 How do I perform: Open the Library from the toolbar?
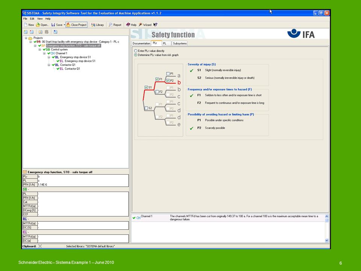97,25
